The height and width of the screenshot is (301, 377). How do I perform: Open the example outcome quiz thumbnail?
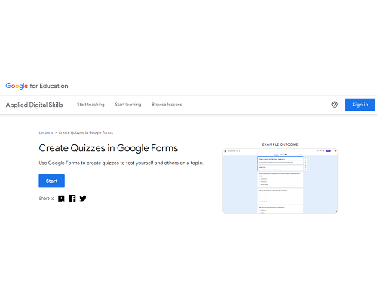click(x=280, y=181)
